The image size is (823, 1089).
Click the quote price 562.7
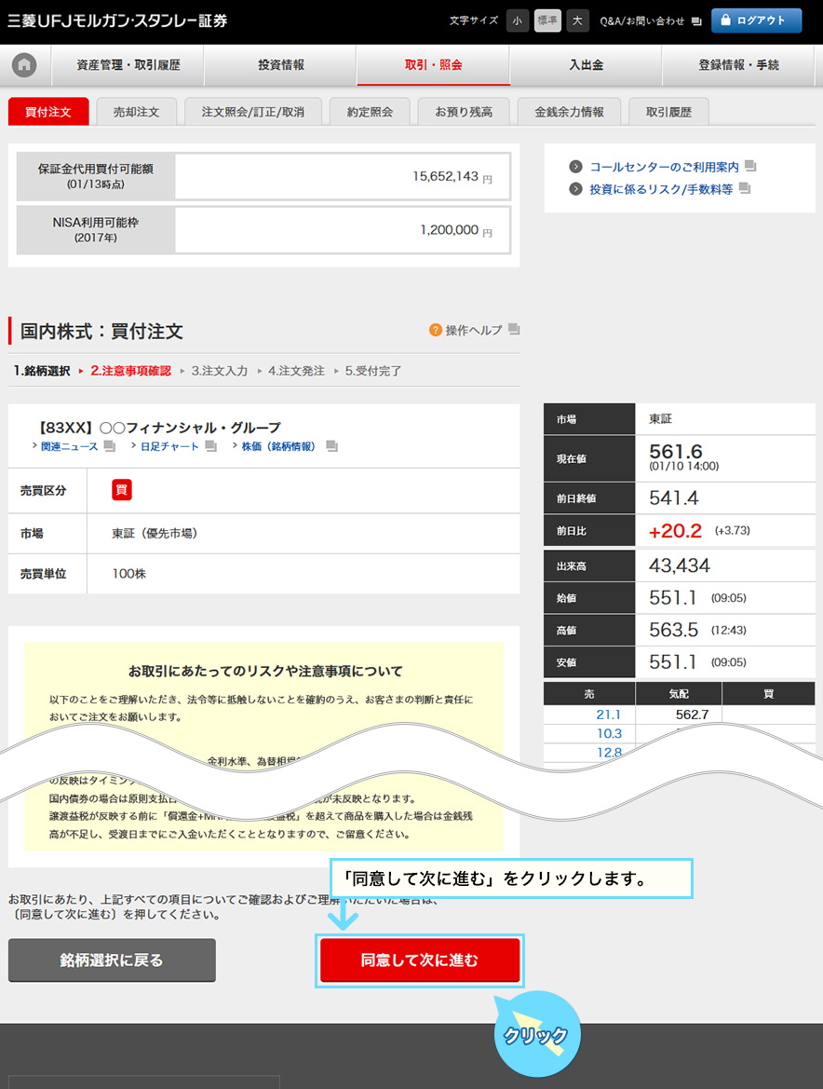[692, 715]
